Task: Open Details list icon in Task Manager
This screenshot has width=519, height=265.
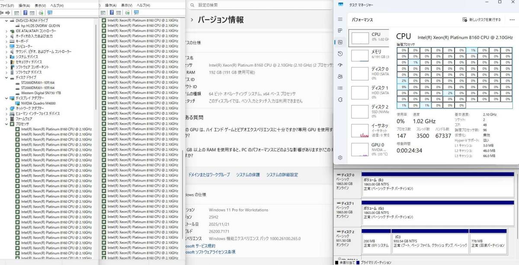Action: [x=340, y=88]
